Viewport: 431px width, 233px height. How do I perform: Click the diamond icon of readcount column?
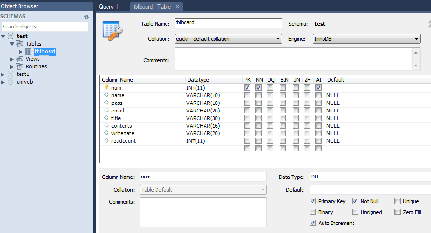click(x=107, y=140)
